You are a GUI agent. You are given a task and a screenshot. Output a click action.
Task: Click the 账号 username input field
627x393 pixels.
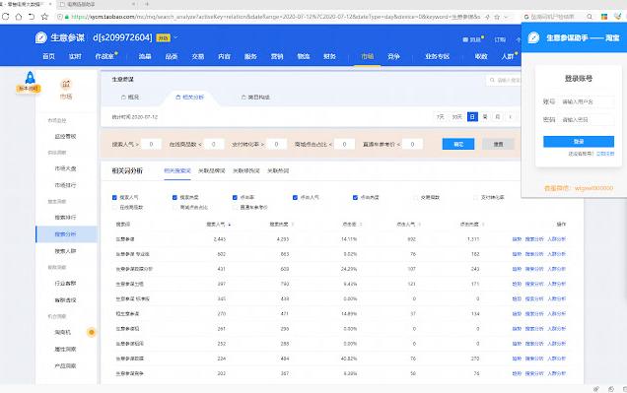tap(586, 101)
